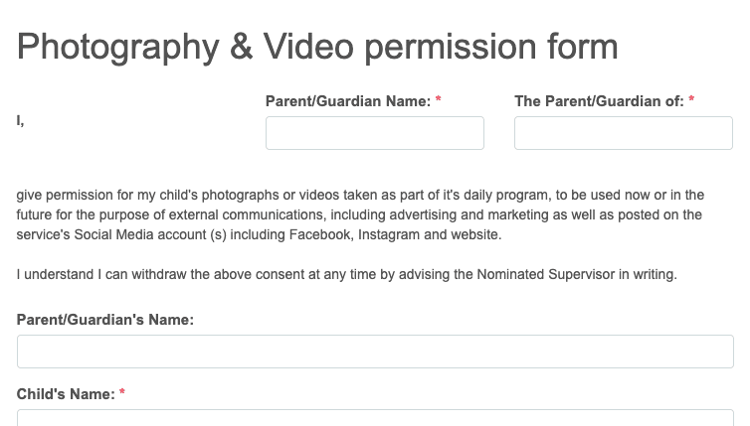
Task: Focus the 'The Parent/Guardian of' input box
Action: [x=624, y=133]
